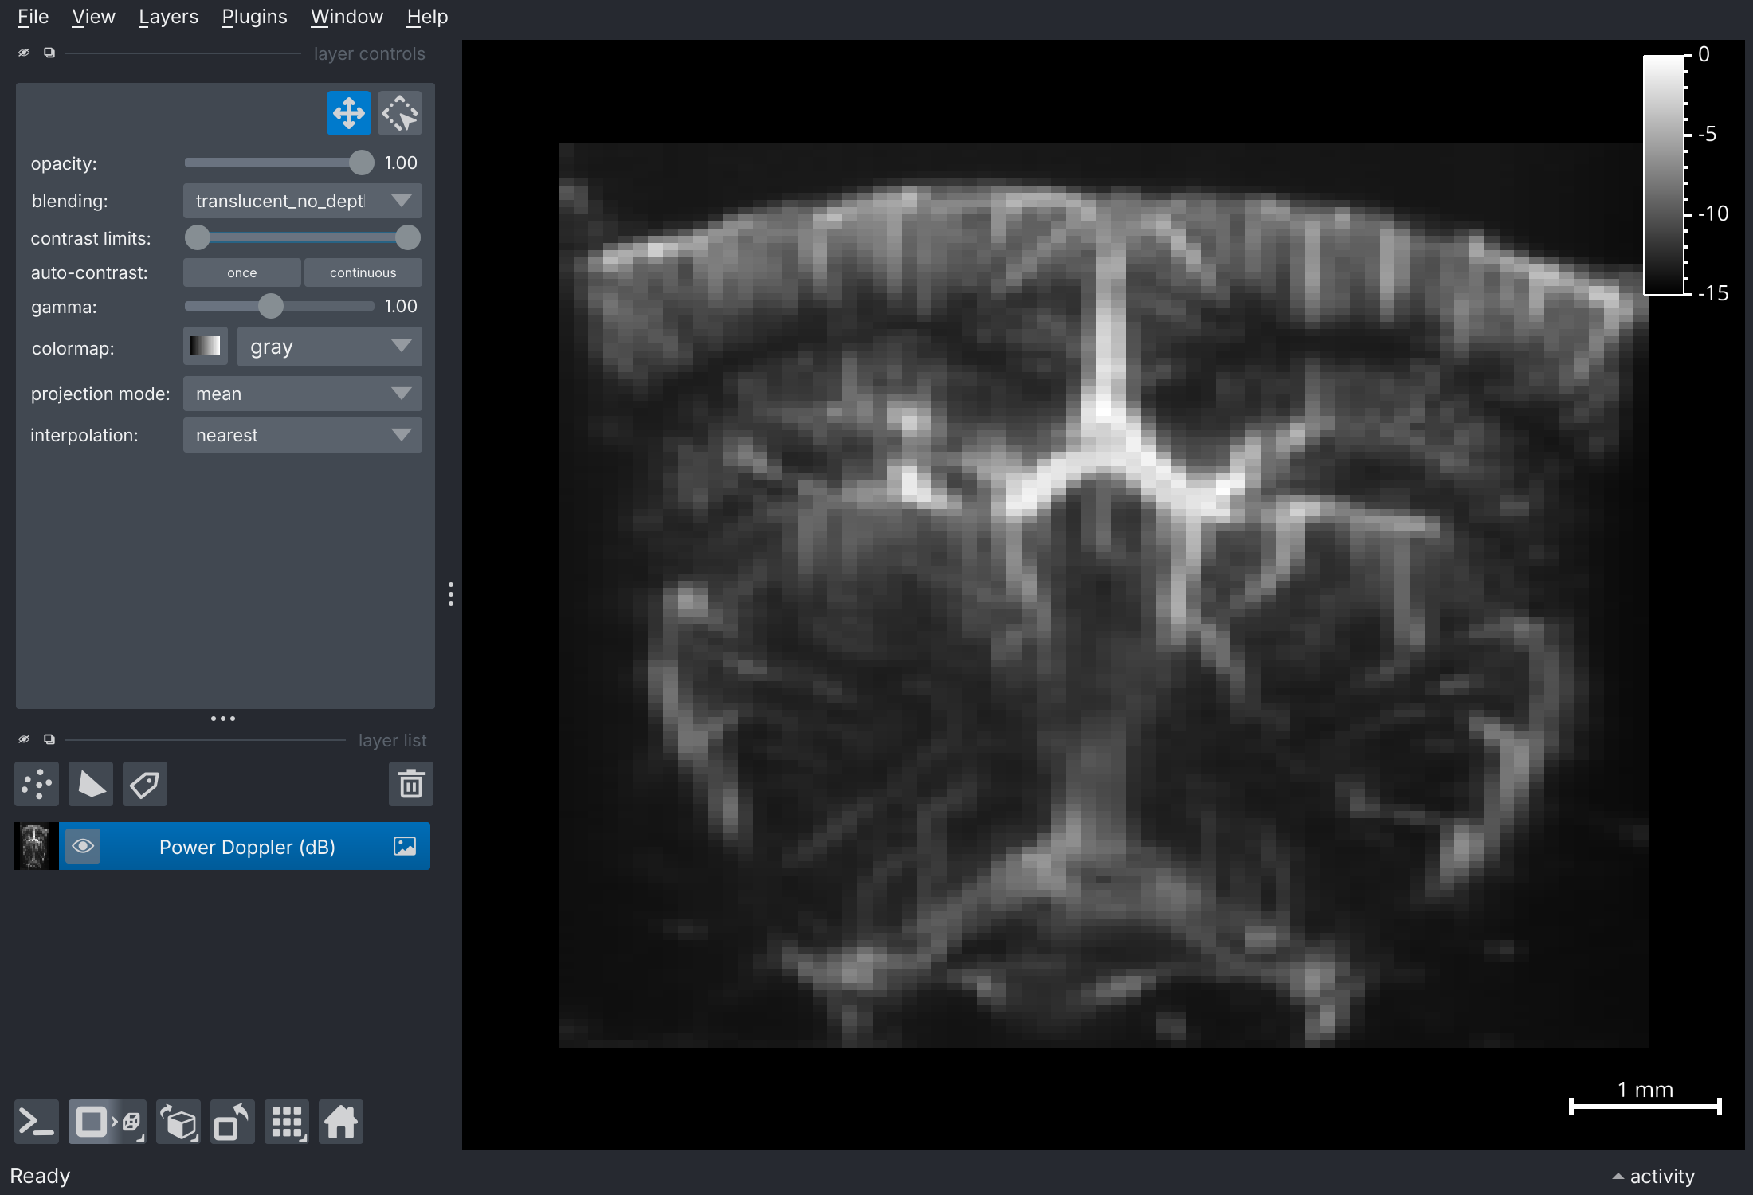Open the Plugins menu
Viewport: 1753px width, 1195px height.
(253, 16)
